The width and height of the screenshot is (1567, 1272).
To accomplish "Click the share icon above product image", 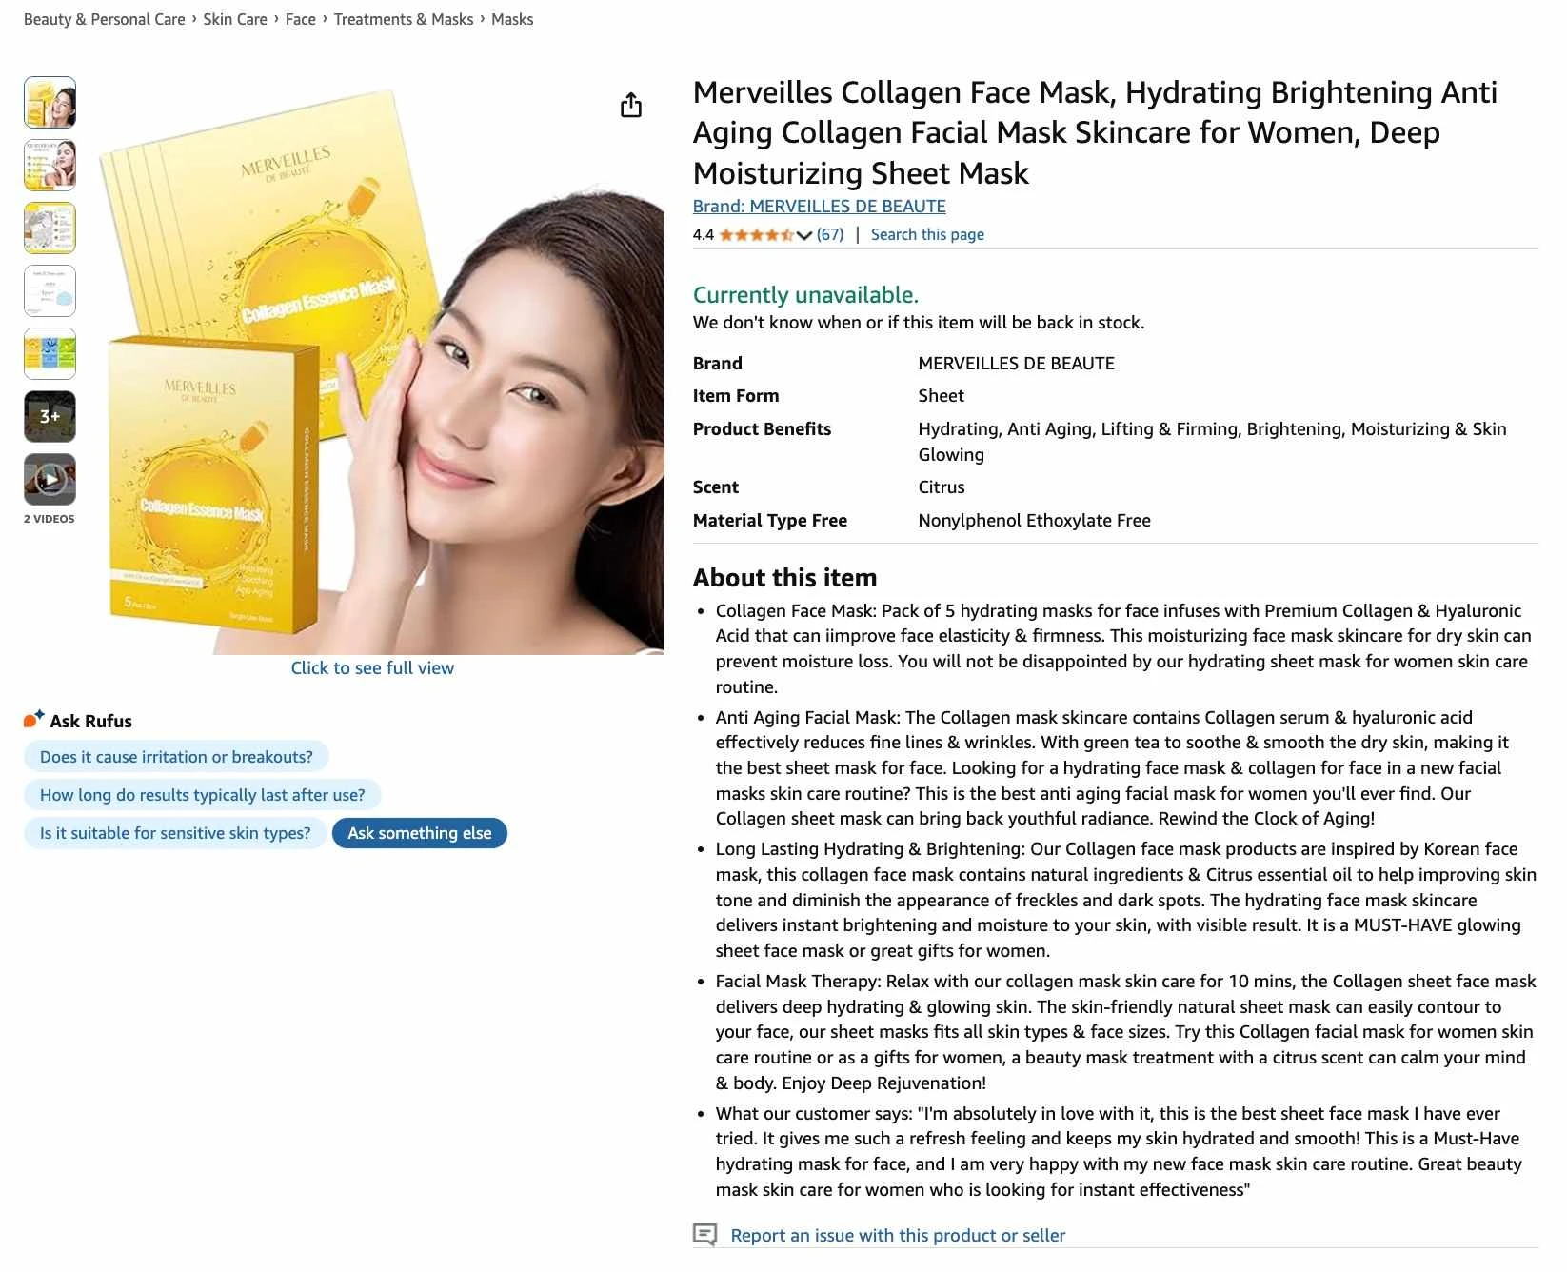I will click(x=631, y=105).
